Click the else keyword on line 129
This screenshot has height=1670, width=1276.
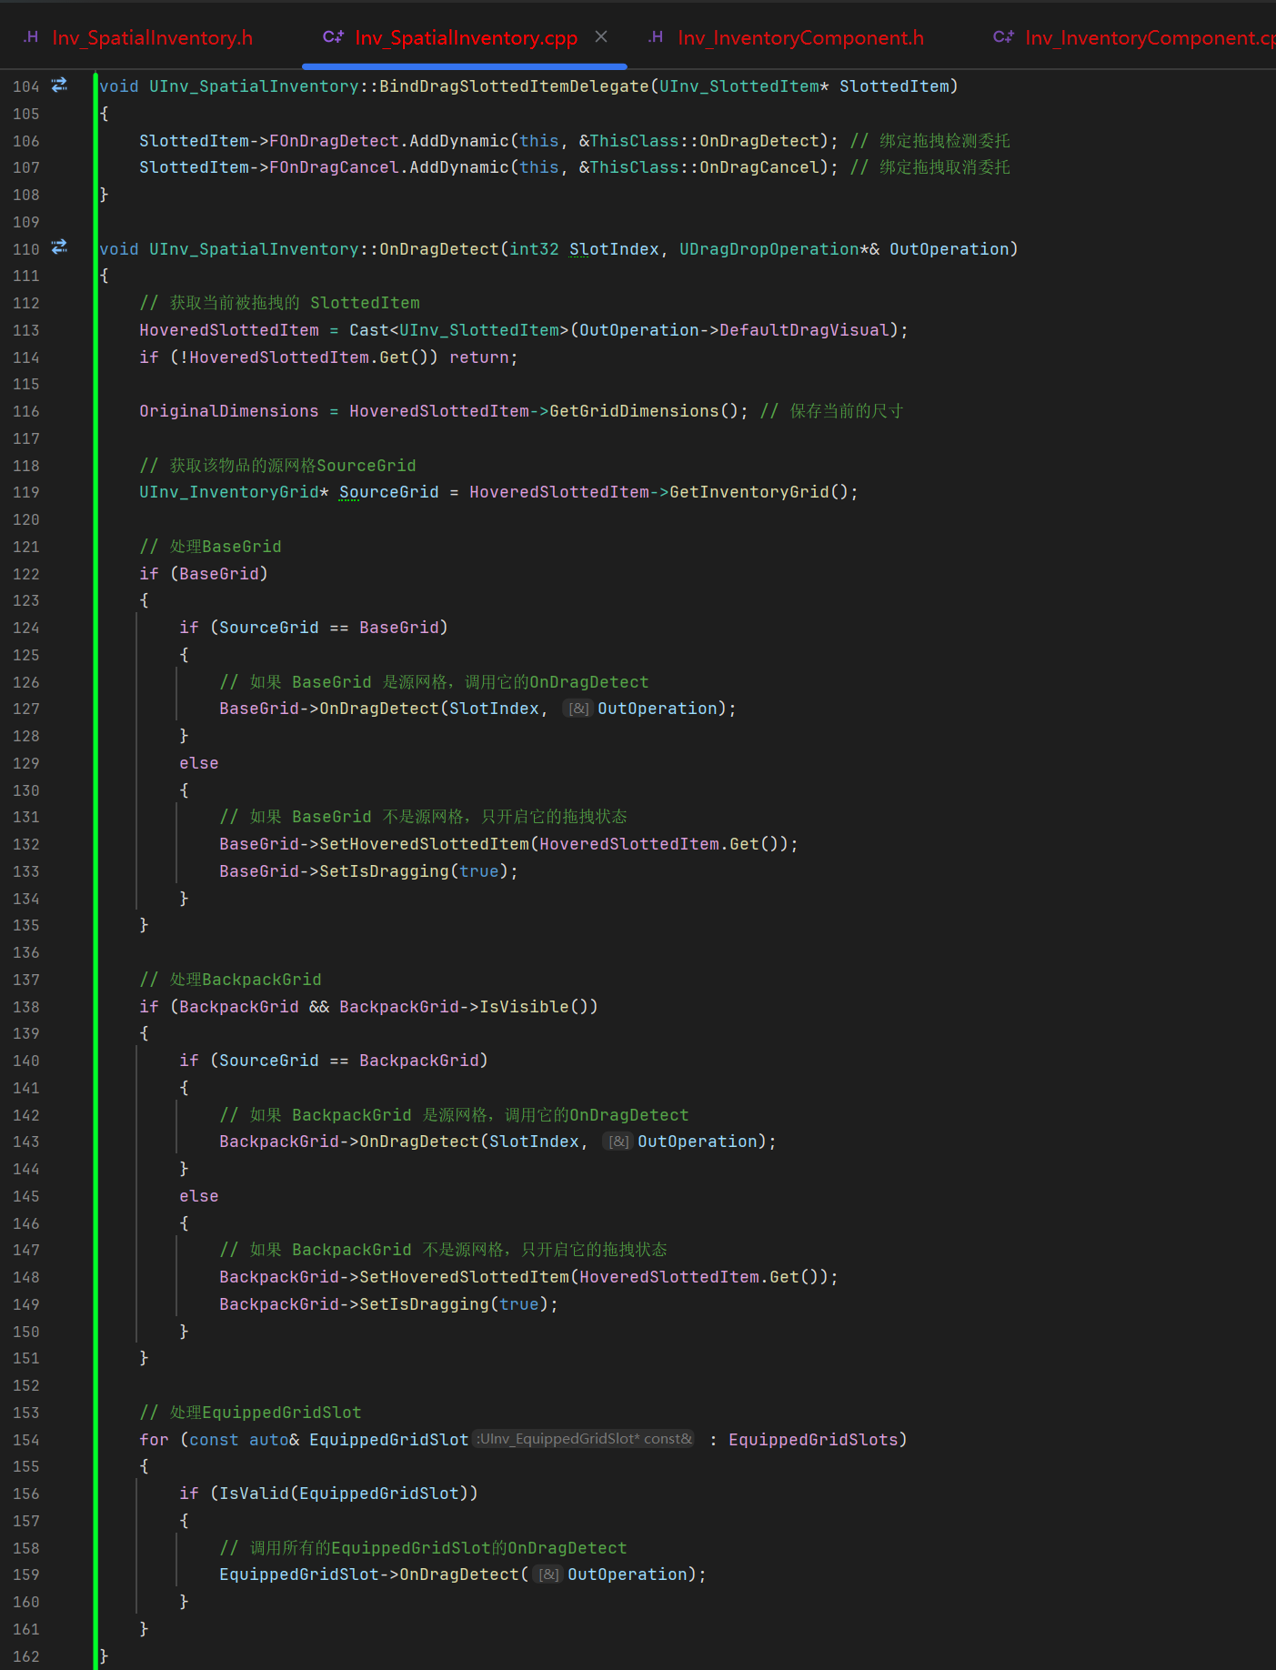pos(199,763)
